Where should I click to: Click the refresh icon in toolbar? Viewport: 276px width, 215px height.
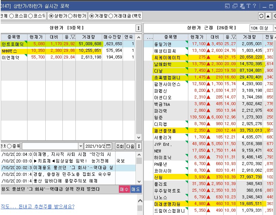coord(261,16)
